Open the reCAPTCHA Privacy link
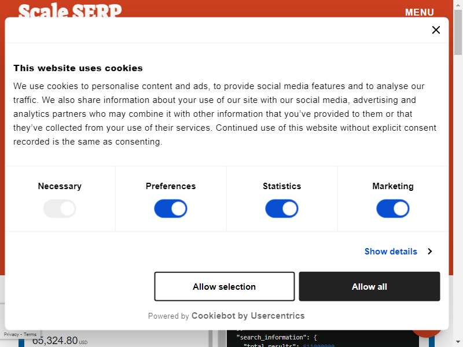 coord(11,334)
